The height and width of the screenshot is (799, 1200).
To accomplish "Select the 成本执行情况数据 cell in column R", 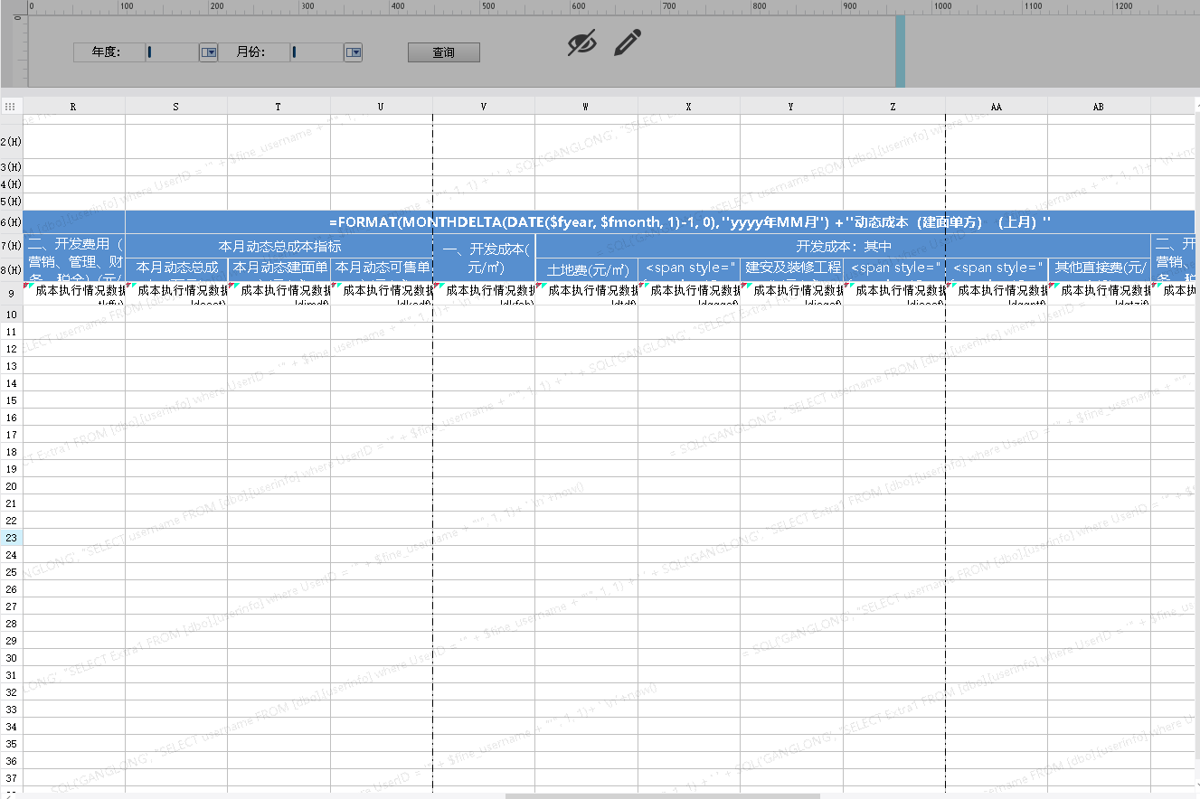I will (74, 293).
